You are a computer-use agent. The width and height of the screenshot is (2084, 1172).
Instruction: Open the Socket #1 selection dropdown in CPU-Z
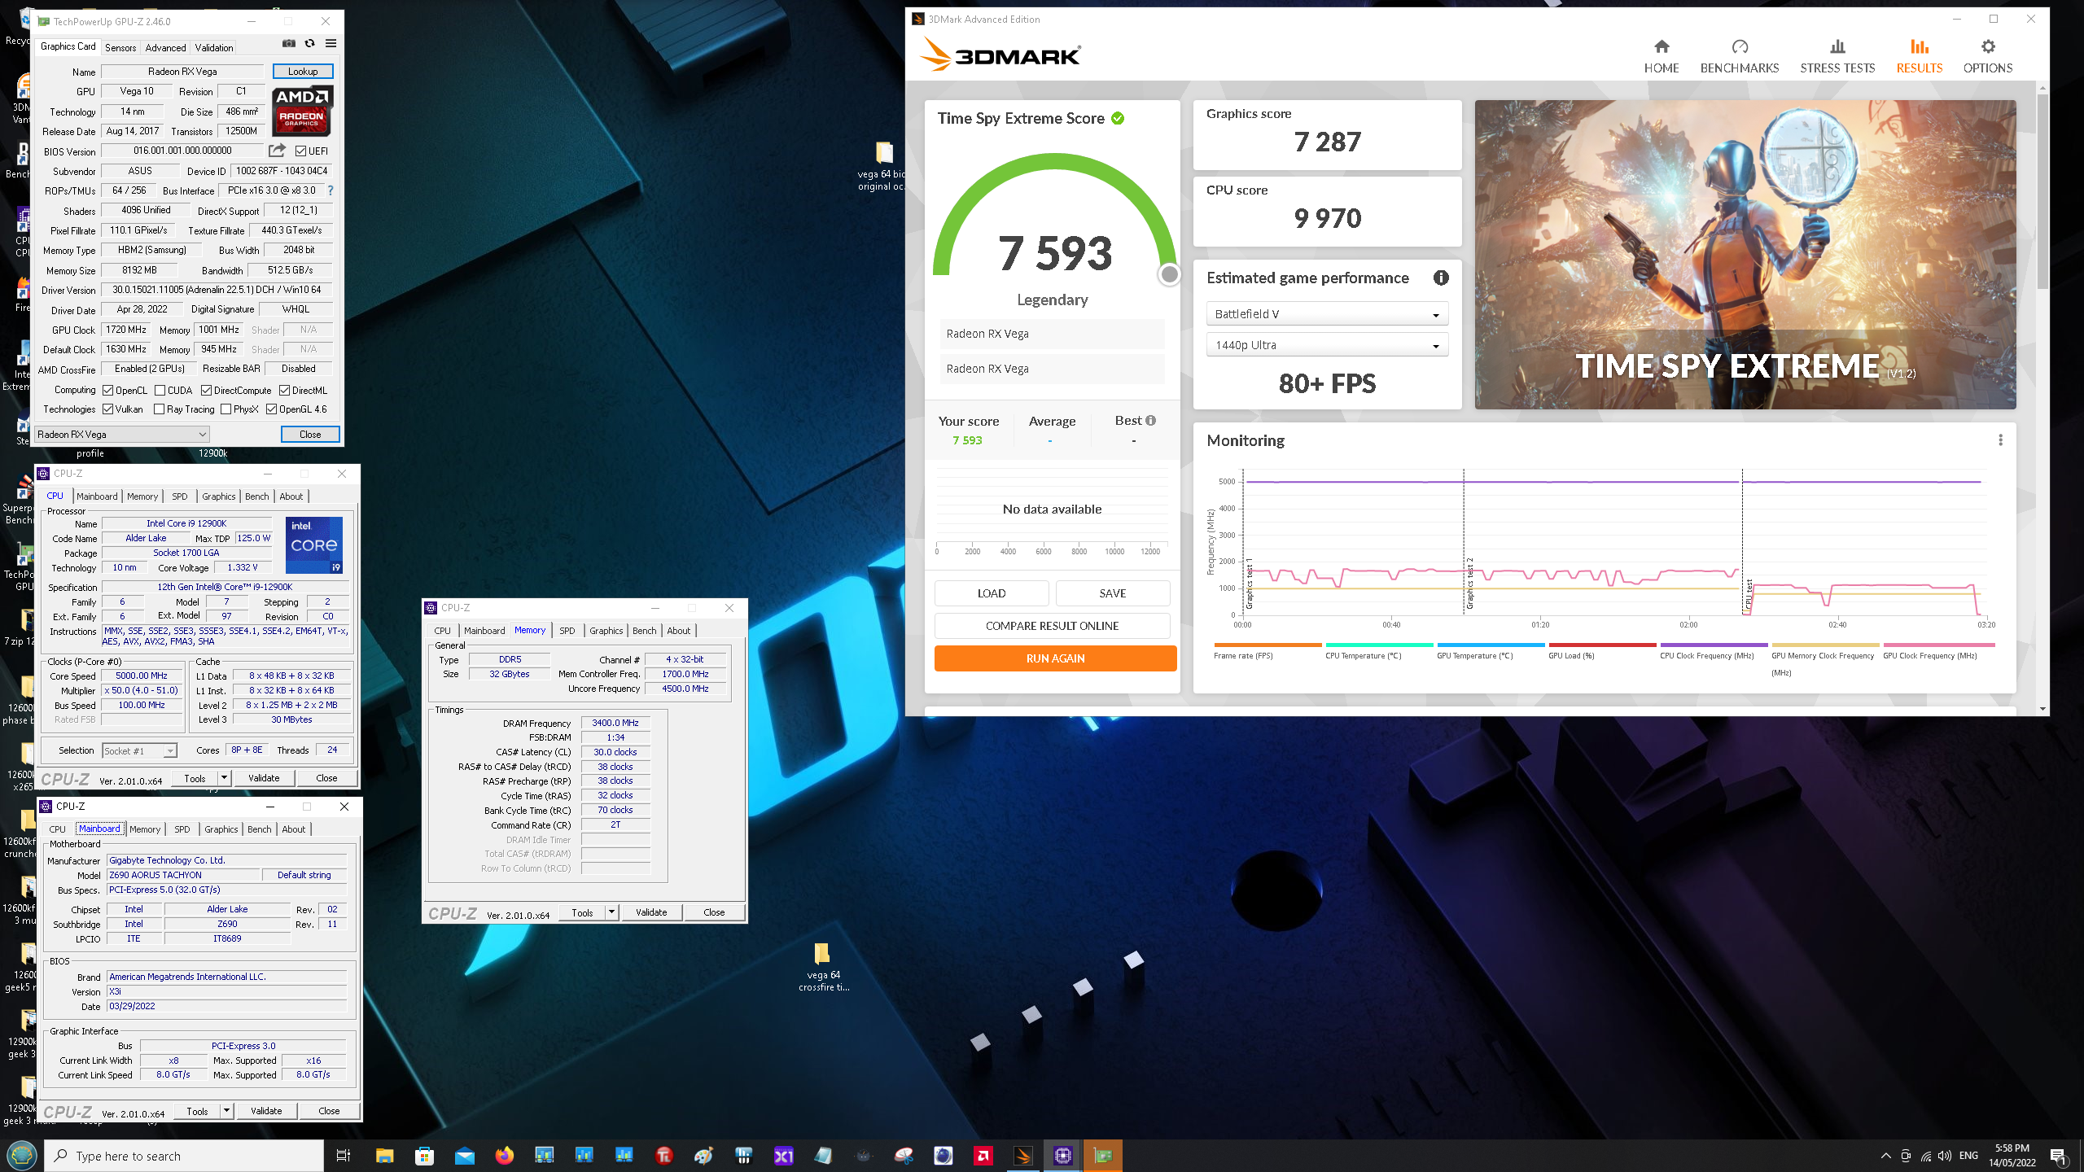[140, 750]
